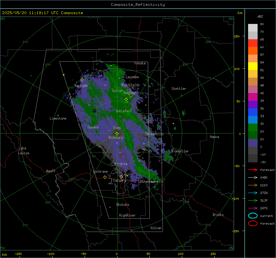276x258 pixels.
Task: Click the Lacombe town label
Action: tap(132, 77)
